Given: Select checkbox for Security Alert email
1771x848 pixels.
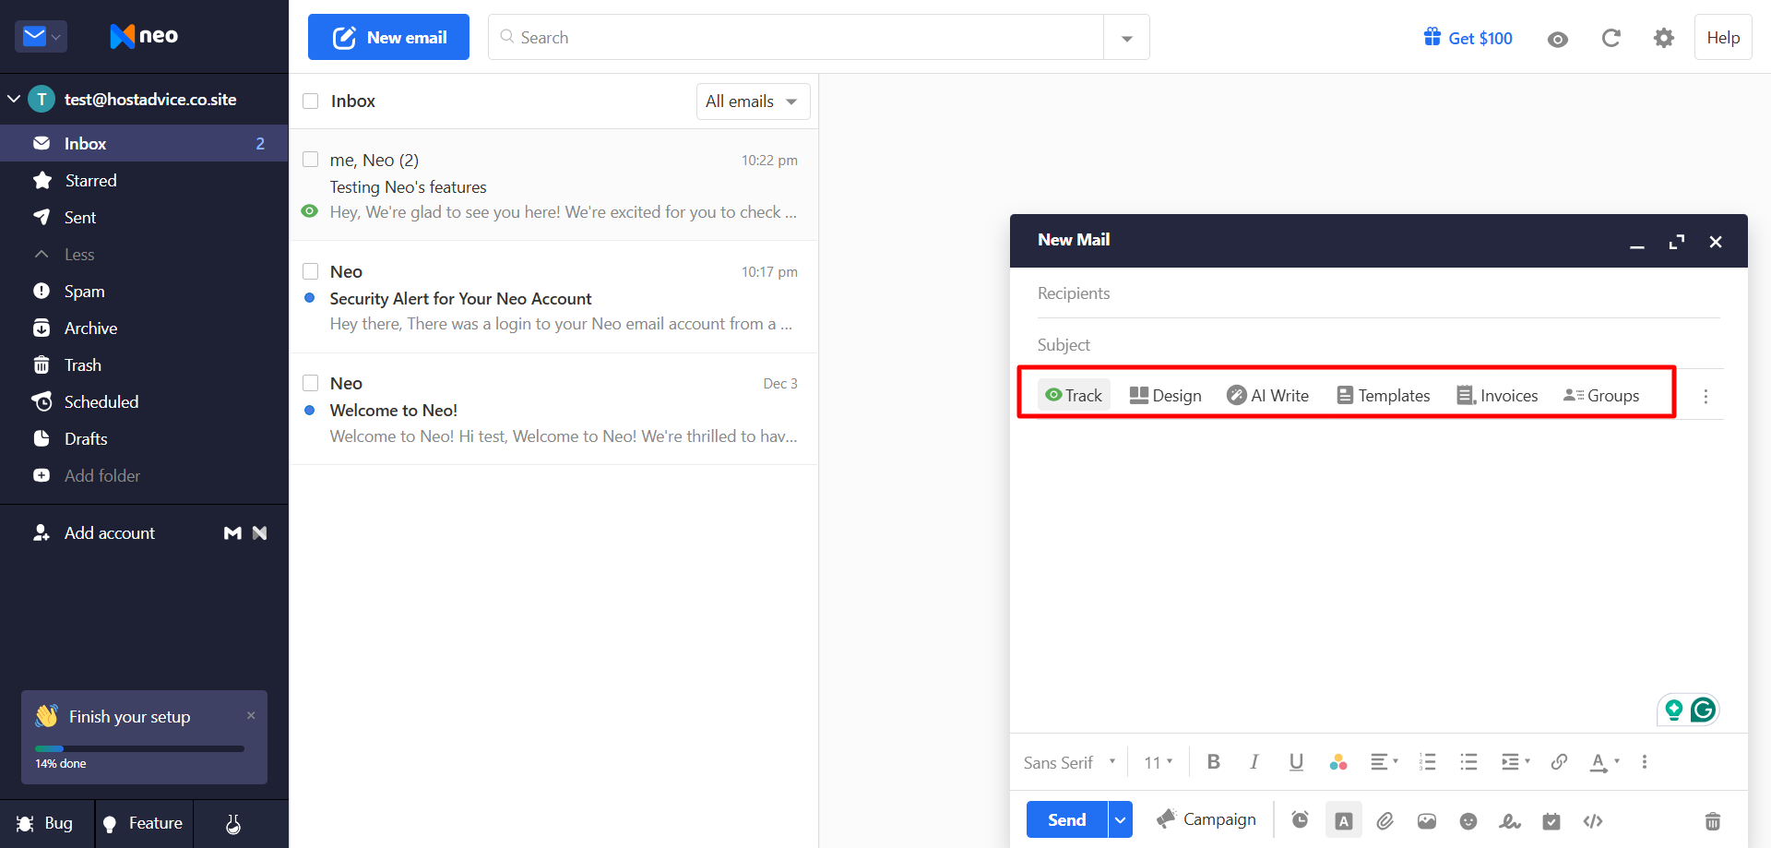Looking at the screenshot, I should [311, 271].
